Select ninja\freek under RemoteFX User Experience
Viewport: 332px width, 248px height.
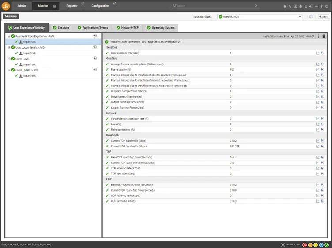(x=29, y=42)
